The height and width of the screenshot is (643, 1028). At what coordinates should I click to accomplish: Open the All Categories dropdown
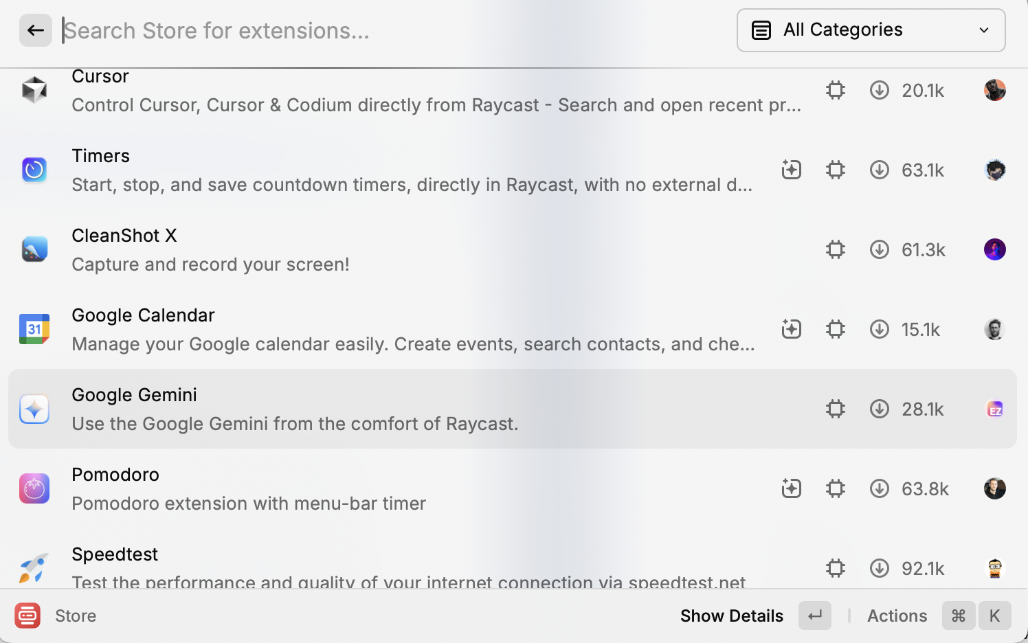click(870, 30)
